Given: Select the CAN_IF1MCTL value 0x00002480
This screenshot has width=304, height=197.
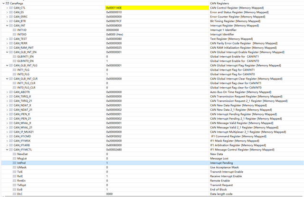Looking at the screenshot, I should 114,150.
